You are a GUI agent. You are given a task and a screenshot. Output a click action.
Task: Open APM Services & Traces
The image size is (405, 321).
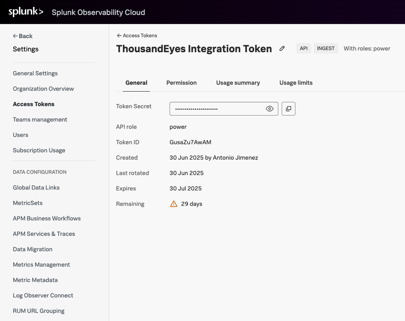[x=44, y=234]
